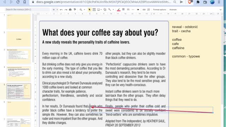Screen dimensions: 226x127
Task: Click the Animate button
Action: point(173,10)
